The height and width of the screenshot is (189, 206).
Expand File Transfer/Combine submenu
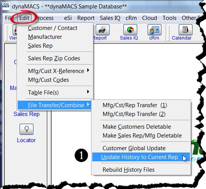point(55,105)
